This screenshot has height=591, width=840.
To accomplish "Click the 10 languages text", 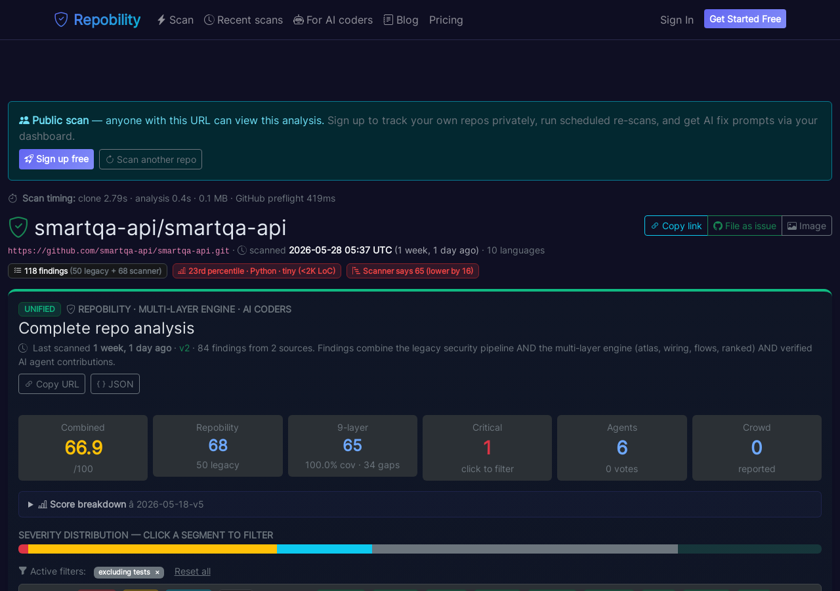I will 516,250.
